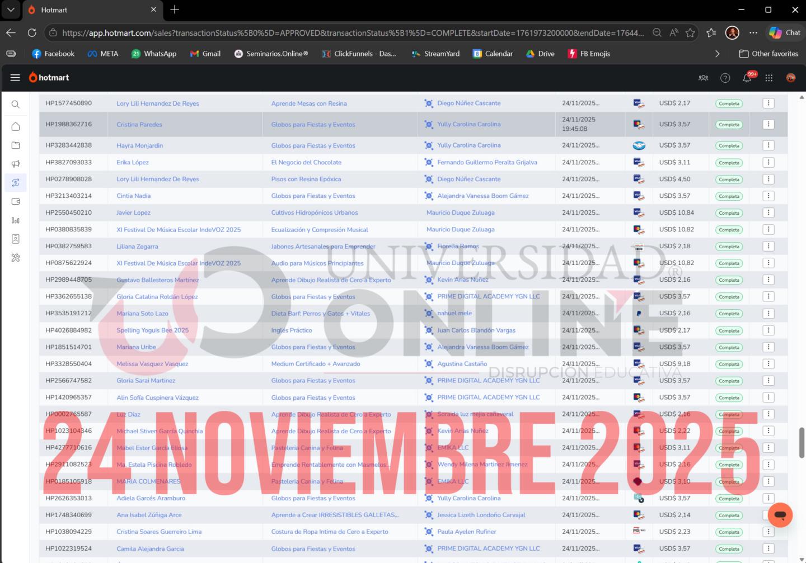
Task: Open the three-dot menu for HP3283442838
Action: click(x=768, y=145)
